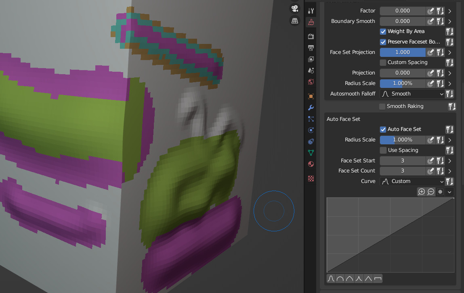The width and height of the screenshot is (464, 293).
Task: Click Radius Scale slider above Autosmooth Falloff
Action: (403, 83)
